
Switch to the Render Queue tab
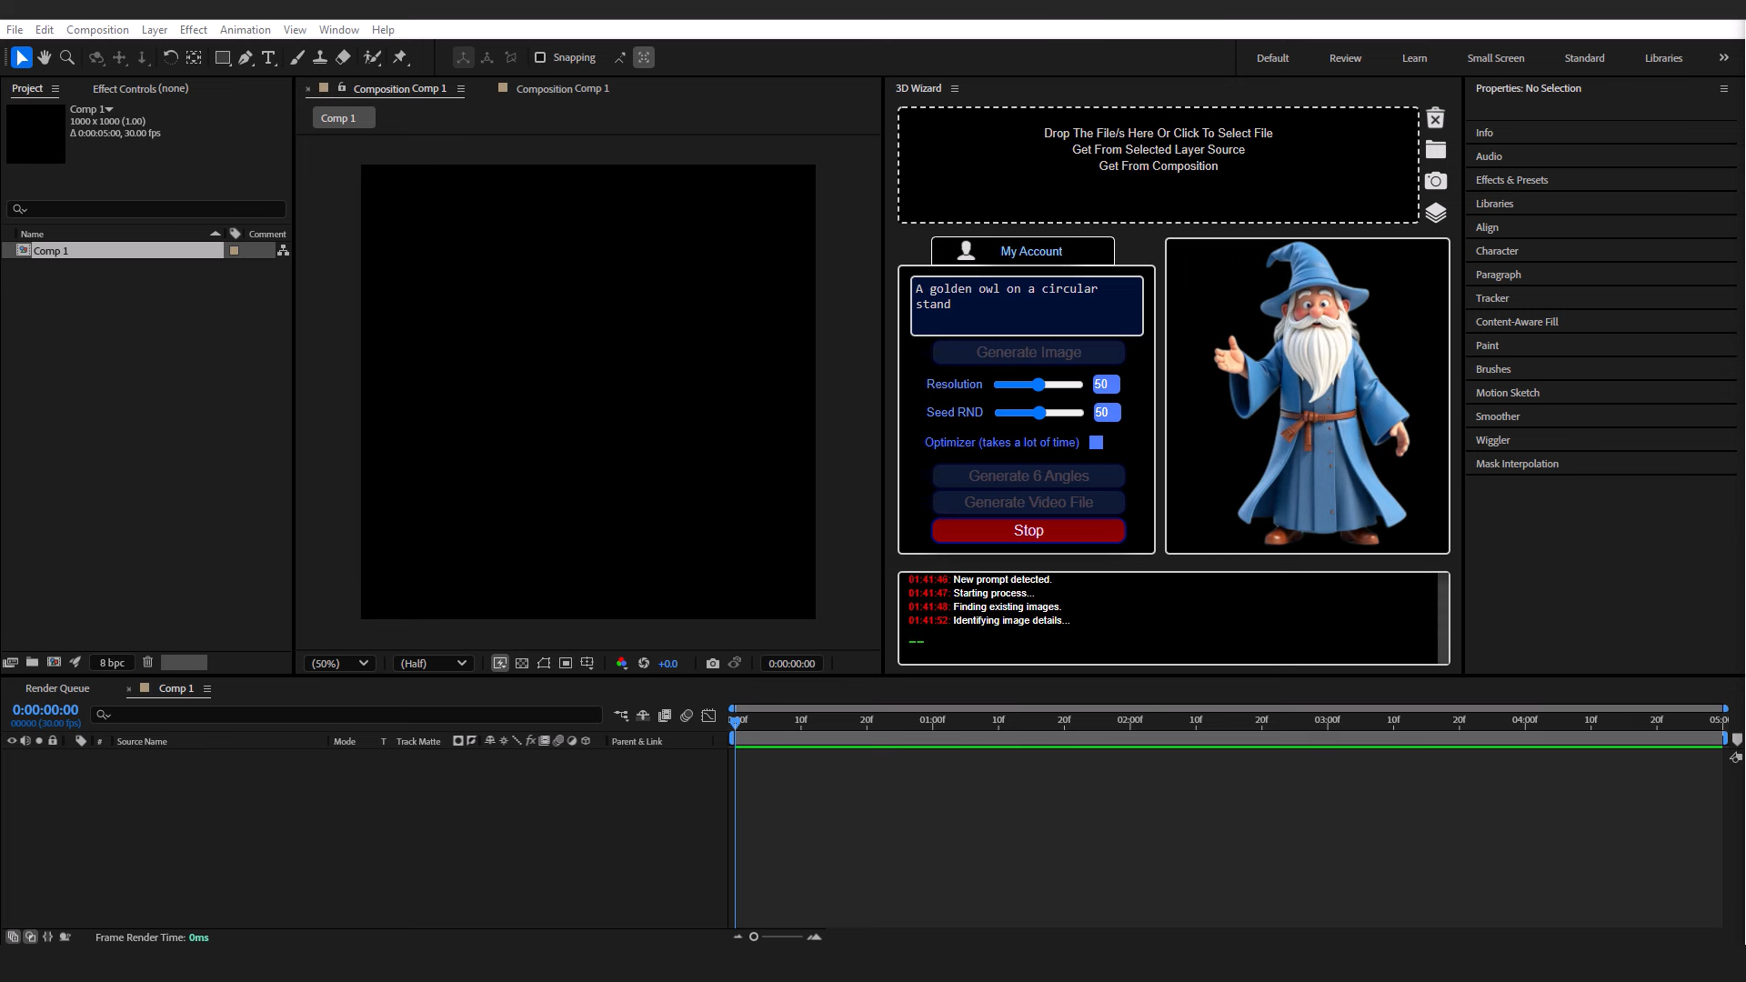pyautogui.click(x=57, y=688)
